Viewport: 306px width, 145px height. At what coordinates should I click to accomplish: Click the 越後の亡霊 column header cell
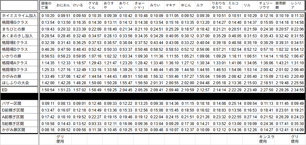point(48,5)
